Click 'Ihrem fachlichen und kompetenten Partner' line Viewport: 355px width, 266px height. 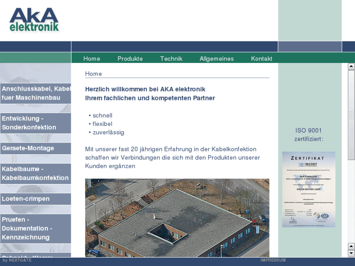150,98
